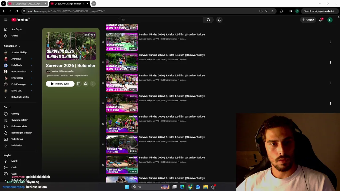The image size is (340, 191).
Task: Open browser zoom magnifier icon in address bar
Action: [x=266, y=11]
